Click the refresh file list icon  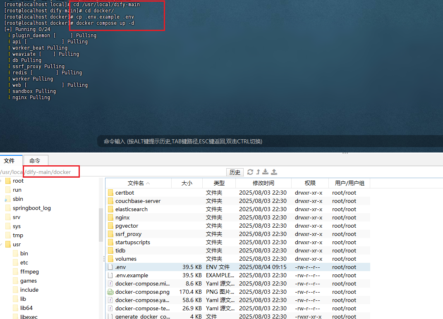tap(250, 172)
